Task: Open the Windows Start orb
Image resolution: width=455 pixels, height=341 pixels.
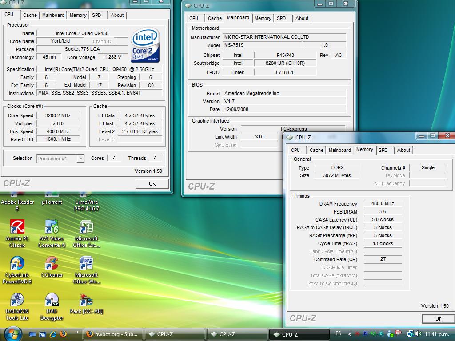Action: pyautogui.click(x=12, y=334)
